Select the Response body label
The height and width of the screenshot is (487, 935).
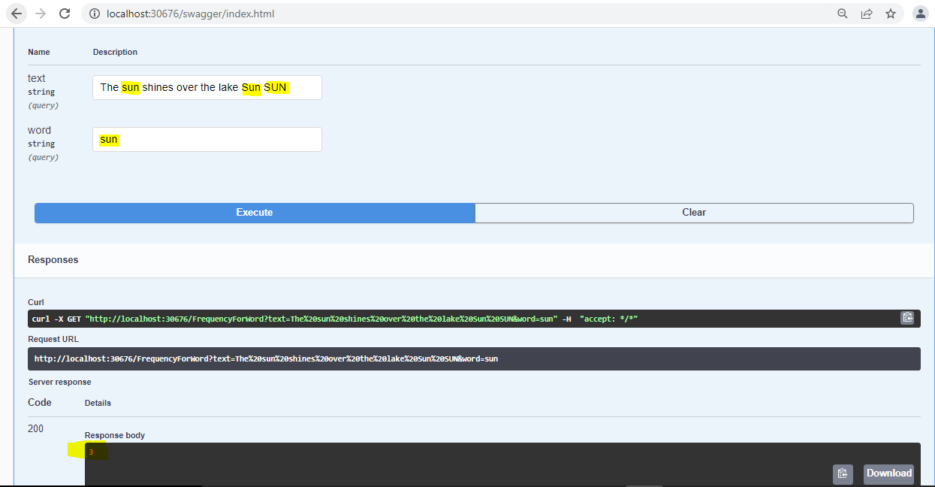(x=115, y=435)
